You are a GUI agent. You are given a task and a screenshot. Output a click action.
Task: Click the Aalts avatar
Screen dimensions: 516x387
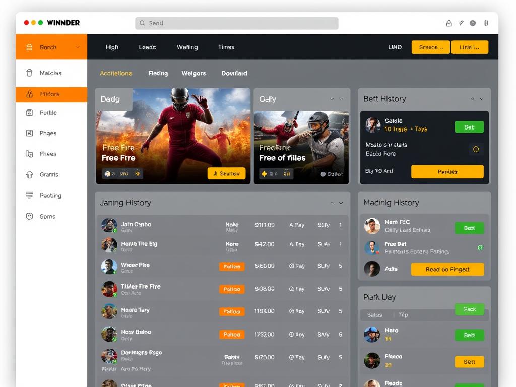372,269
